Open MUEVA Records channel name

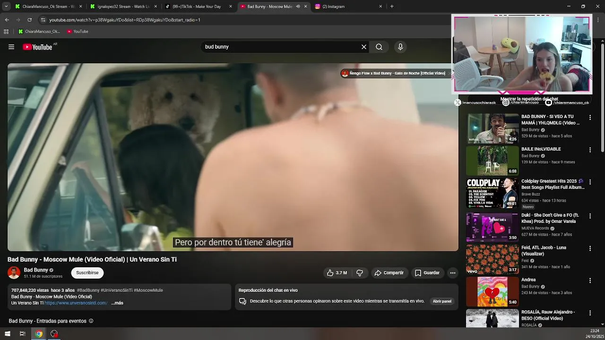pyautogui.click(x=535, y=228)
